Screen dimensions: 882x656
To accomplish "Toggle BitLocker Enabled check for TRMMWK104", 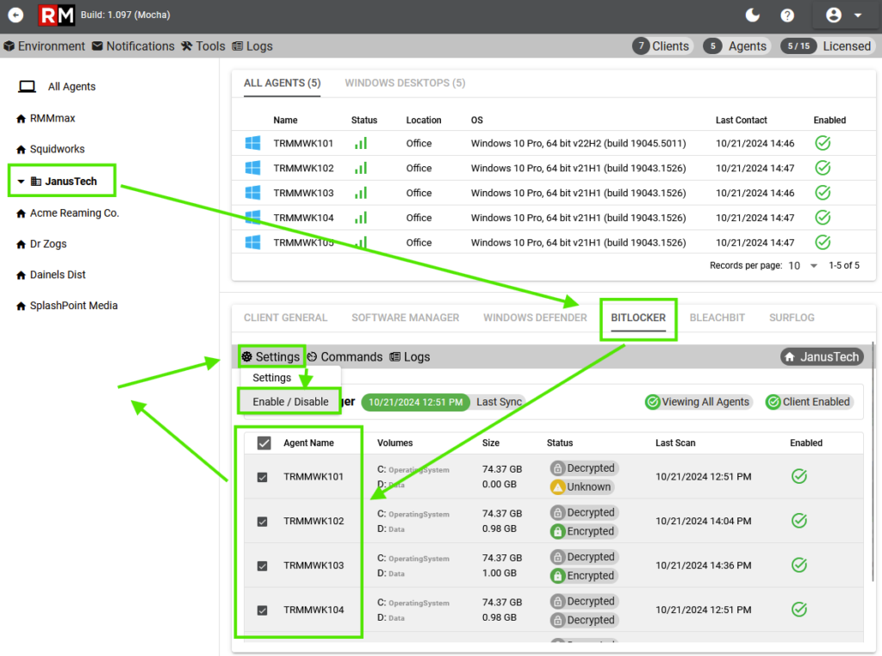I will pyautogui.click(x=799, y=610).
